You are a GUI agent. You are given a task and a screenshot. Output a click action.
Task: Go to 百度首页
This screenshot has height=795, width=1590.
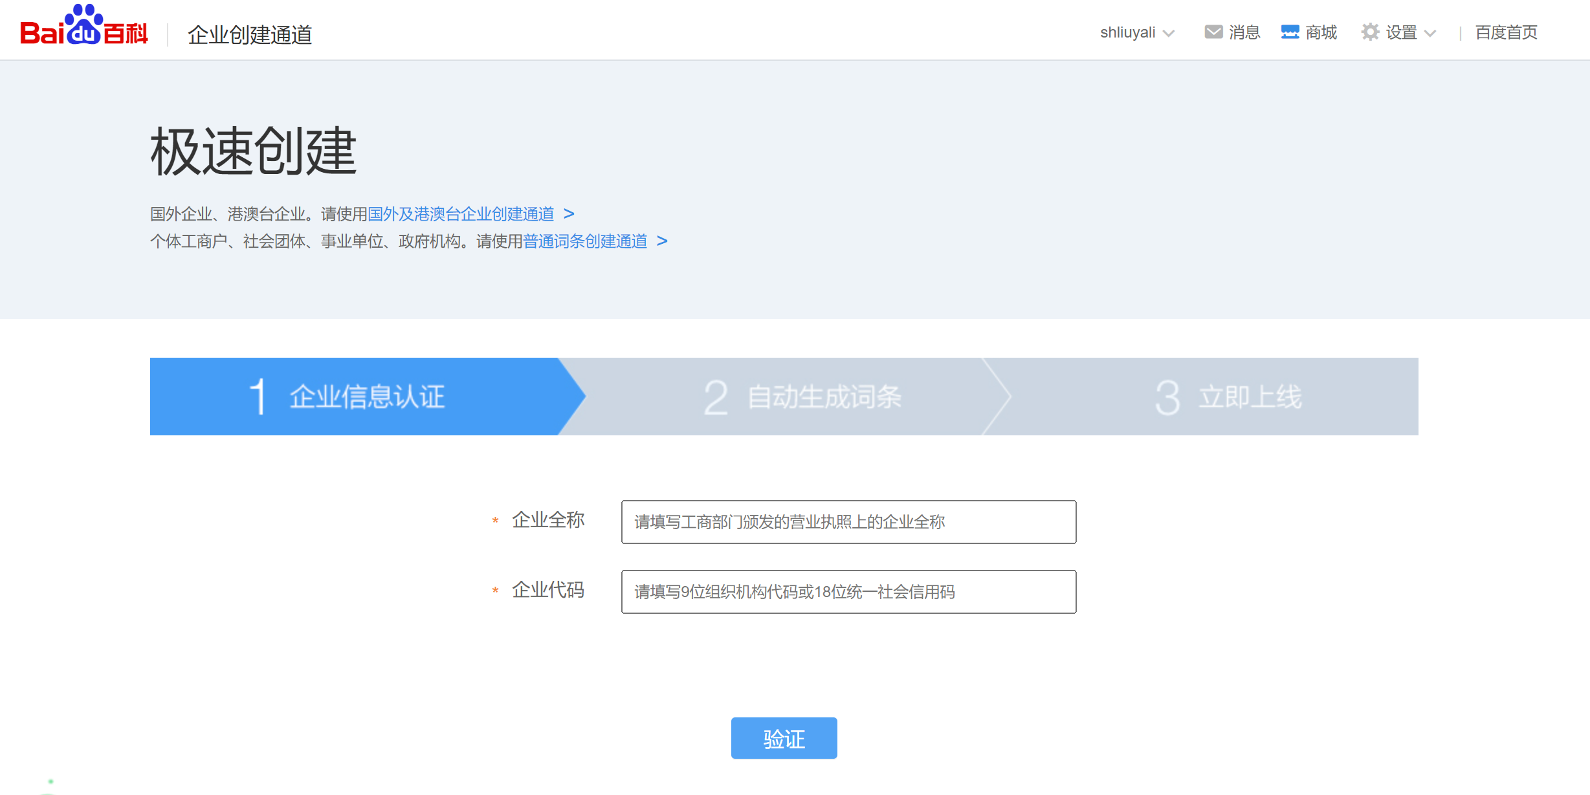(x=1506, y=32)
